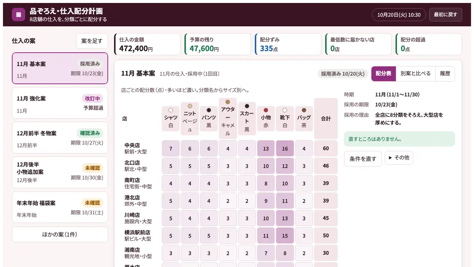Open バッグ category header for sizes
This screenshot has width=474, height=267.
point(304,119)
